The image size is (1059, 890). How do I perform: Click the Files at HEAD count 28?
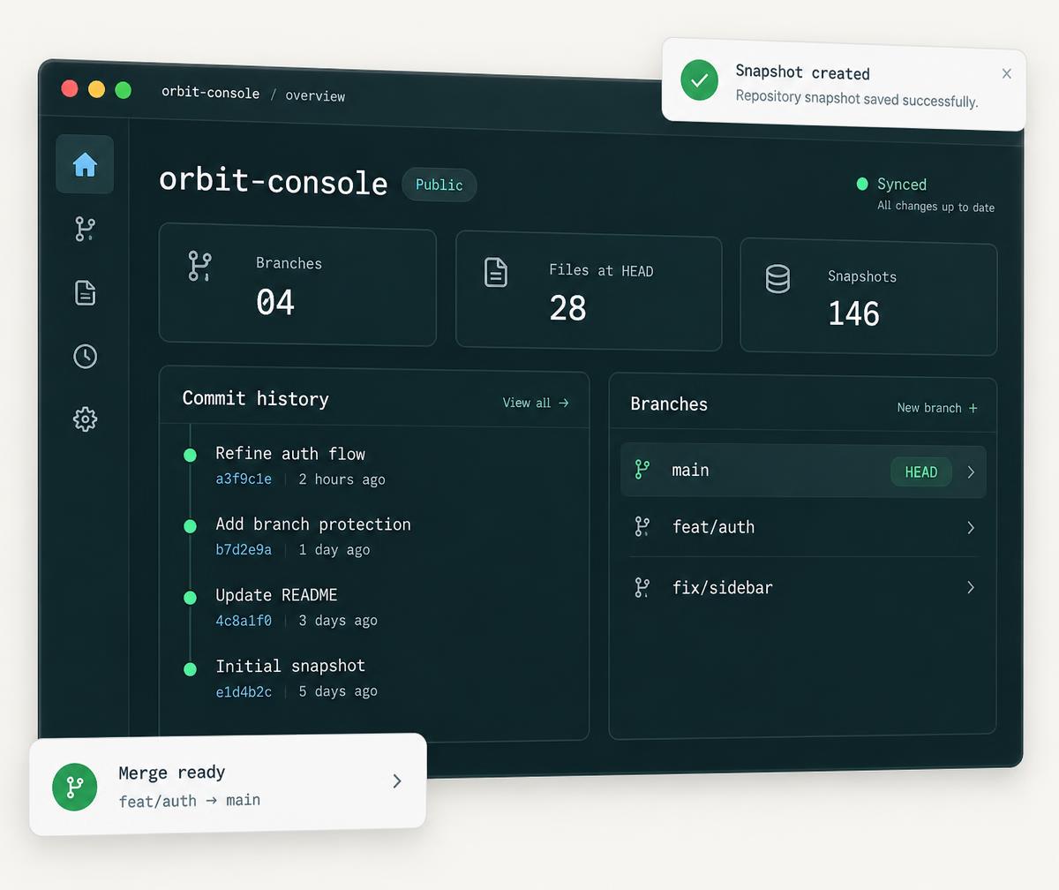coord(567,308)
